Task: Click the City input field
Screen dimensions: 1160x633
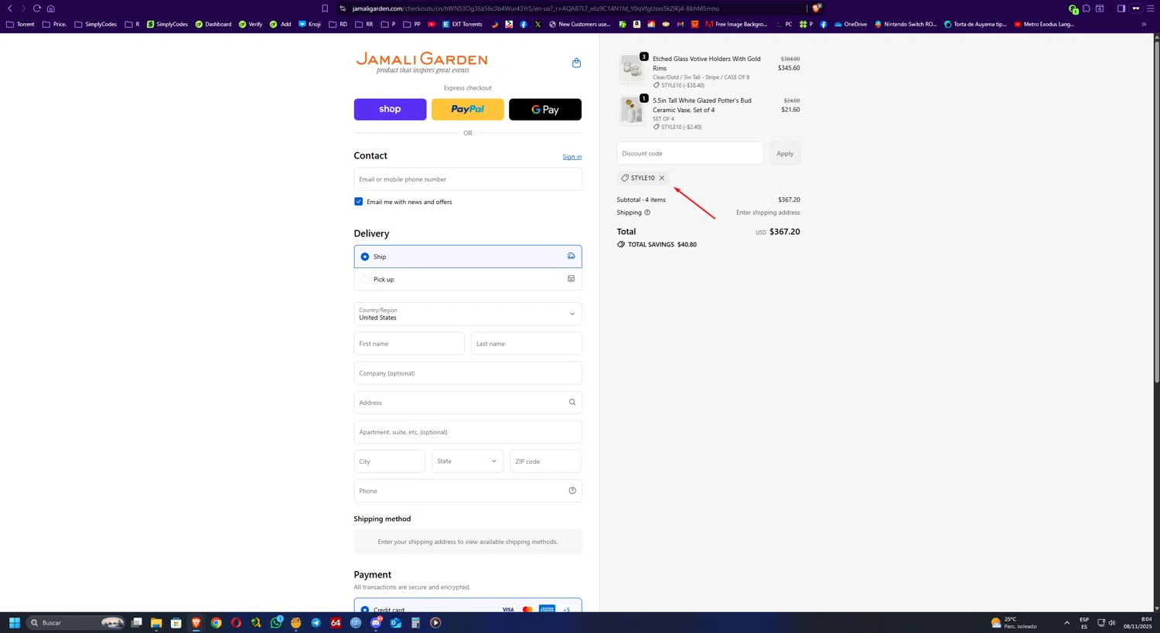Action: tap(390, 461)
